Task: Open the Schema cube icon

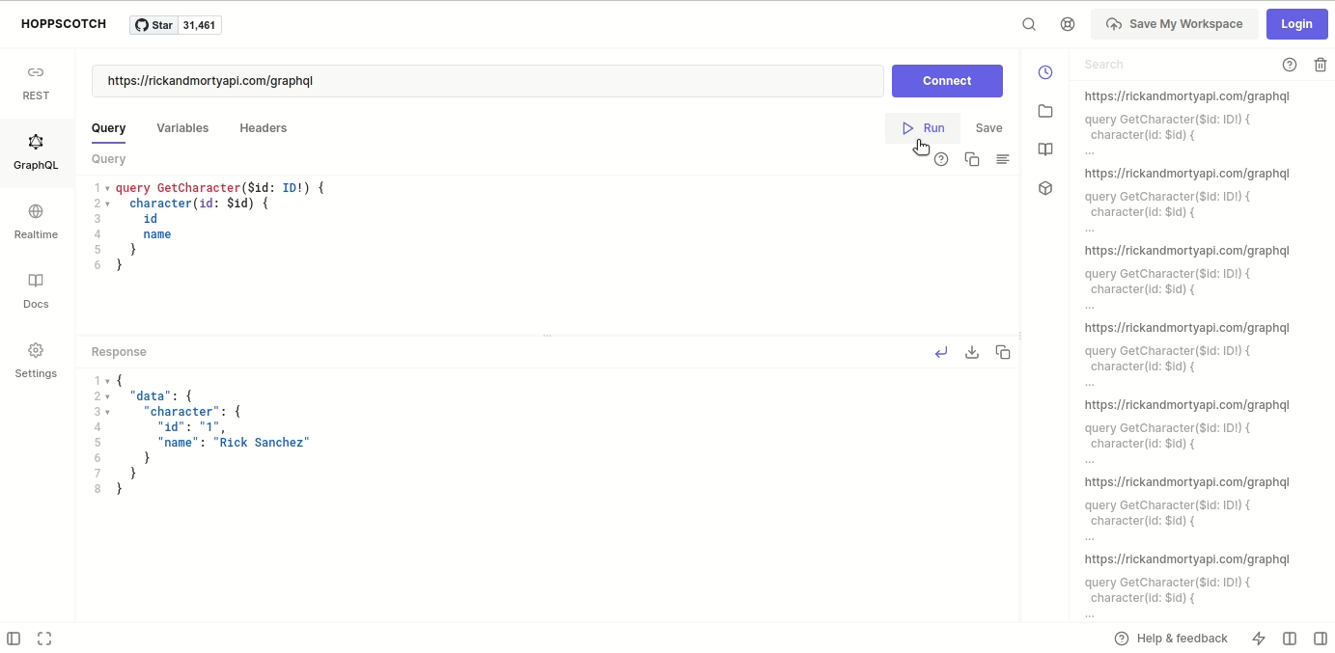Action: pyautogui.click(x=1045, y=188)
